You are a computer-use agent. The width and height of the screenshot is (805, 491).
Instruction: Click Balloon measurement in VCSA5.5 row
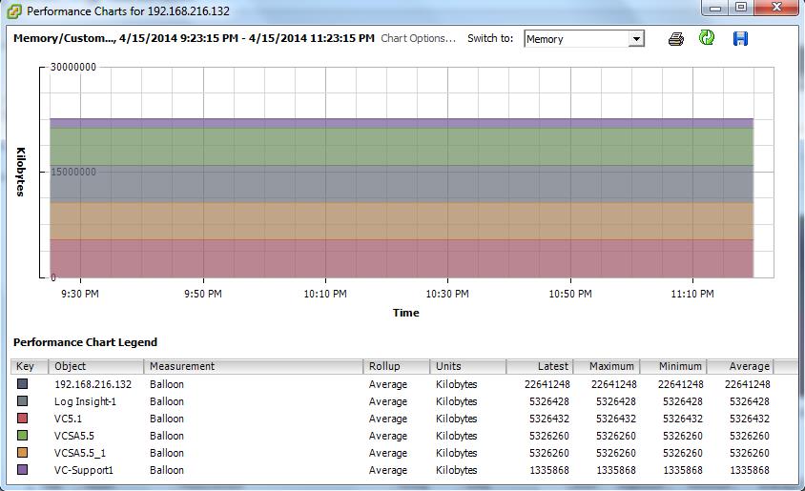pyautogui.click(x=167, y=436)
